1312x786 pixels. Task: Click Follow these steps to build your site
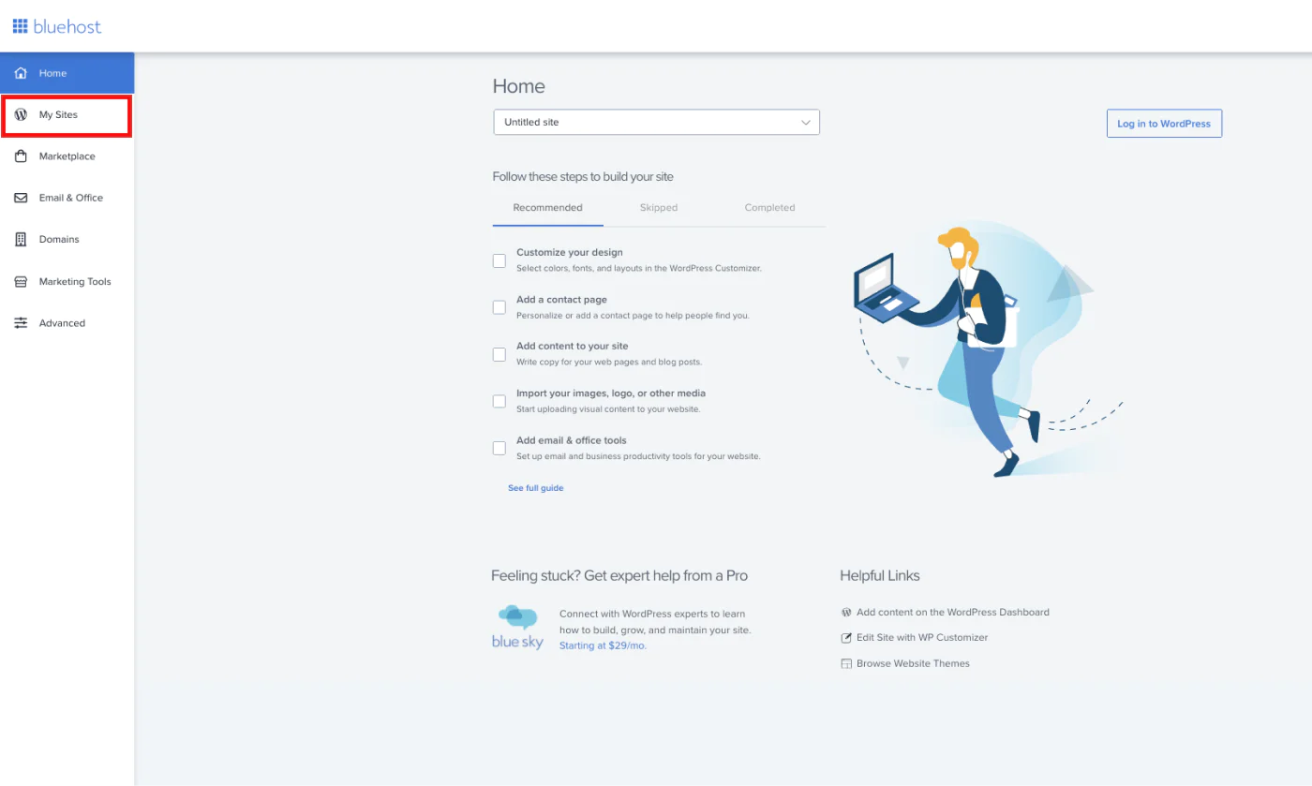click(x=583, y=176)
